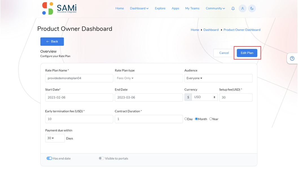298x171 pixels.
Task: Open the help question mark widget
Action: (x=292, y=59)
